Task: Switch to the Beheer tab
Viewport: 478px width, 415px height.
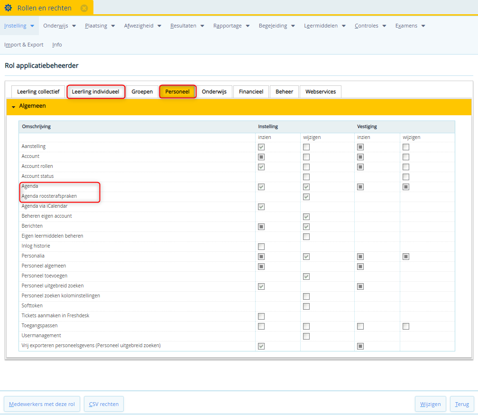Action: (x=285, y=92)
